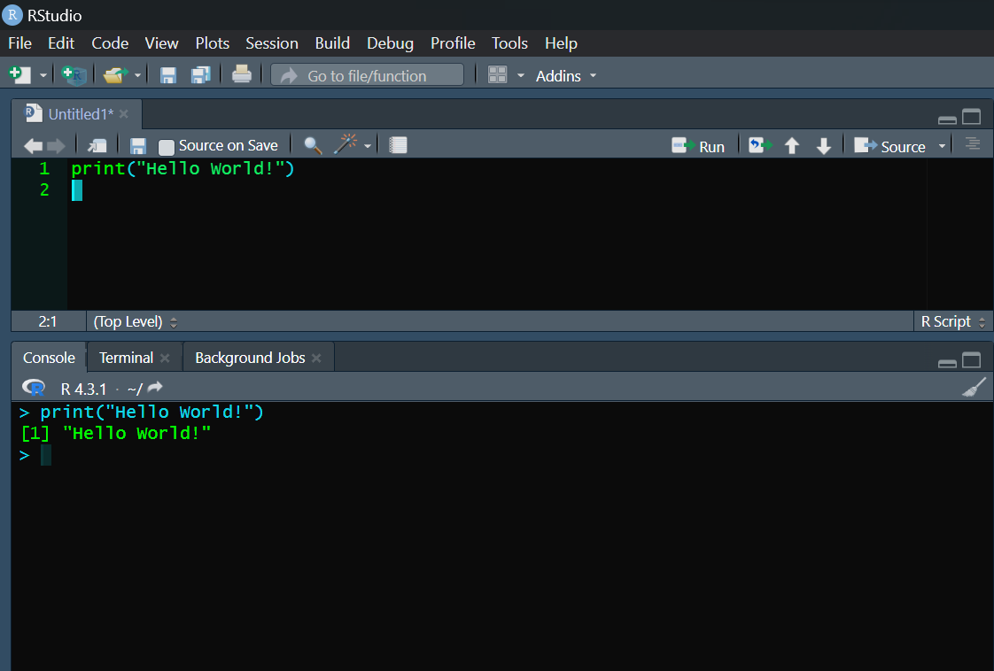Click the Compile Report notebook icon
The width and height of the screenshot is (994, 671).
(x=398, y=145)
